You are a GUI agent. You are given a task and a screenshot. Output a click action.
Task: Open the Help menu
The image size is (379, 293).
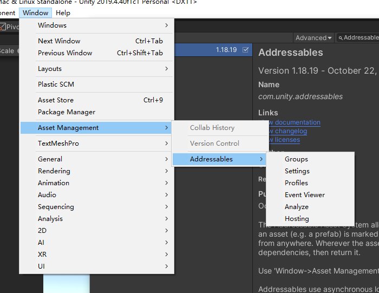click(63, 13)
